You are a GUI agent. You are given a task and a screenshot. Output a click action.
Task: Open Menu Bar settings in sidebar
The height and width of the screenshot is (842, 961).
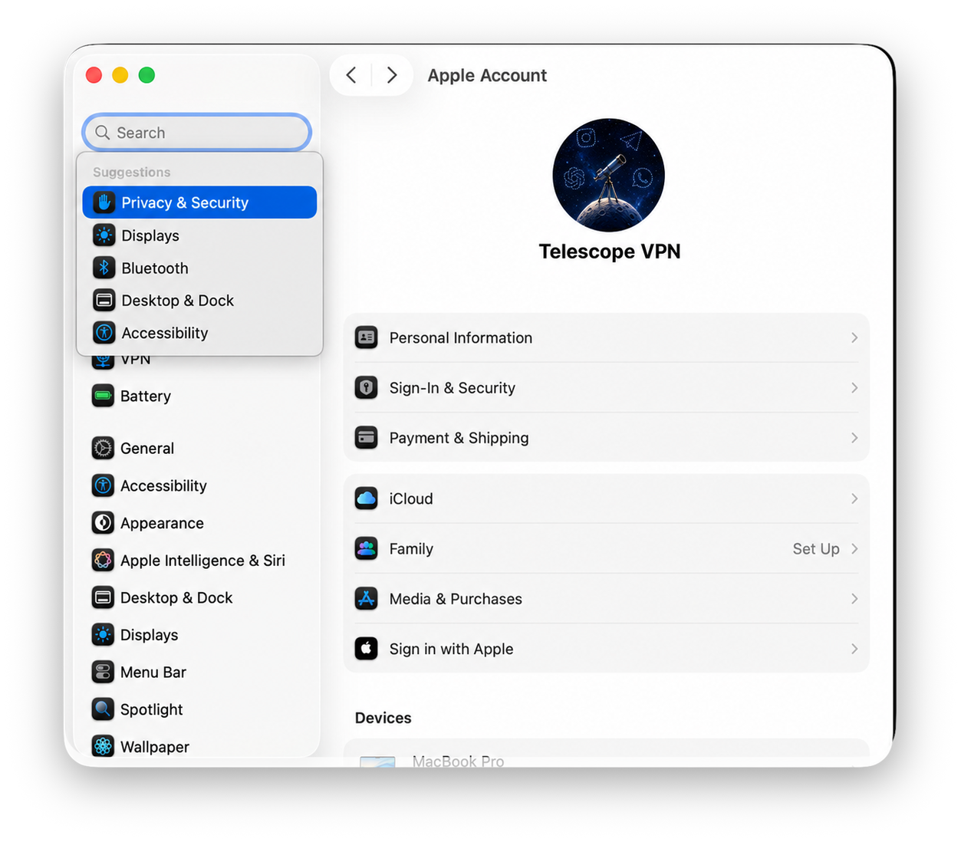click(x=198, y=673)
